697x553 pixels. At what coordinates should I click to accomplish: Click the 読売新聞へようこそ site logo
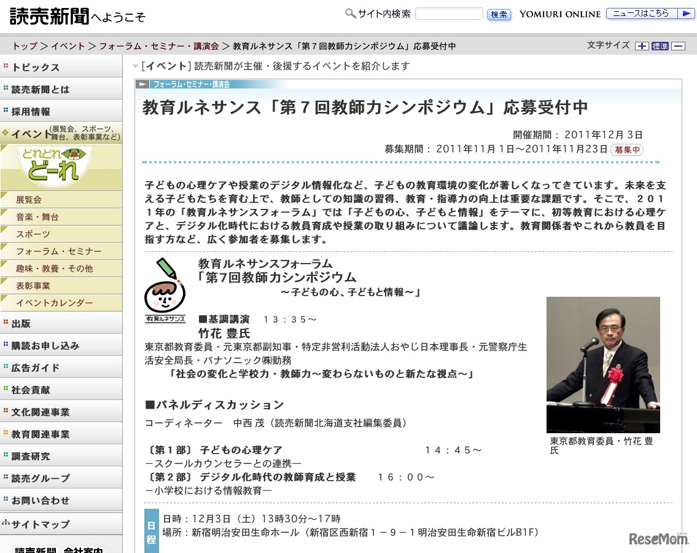pos(77,17)
